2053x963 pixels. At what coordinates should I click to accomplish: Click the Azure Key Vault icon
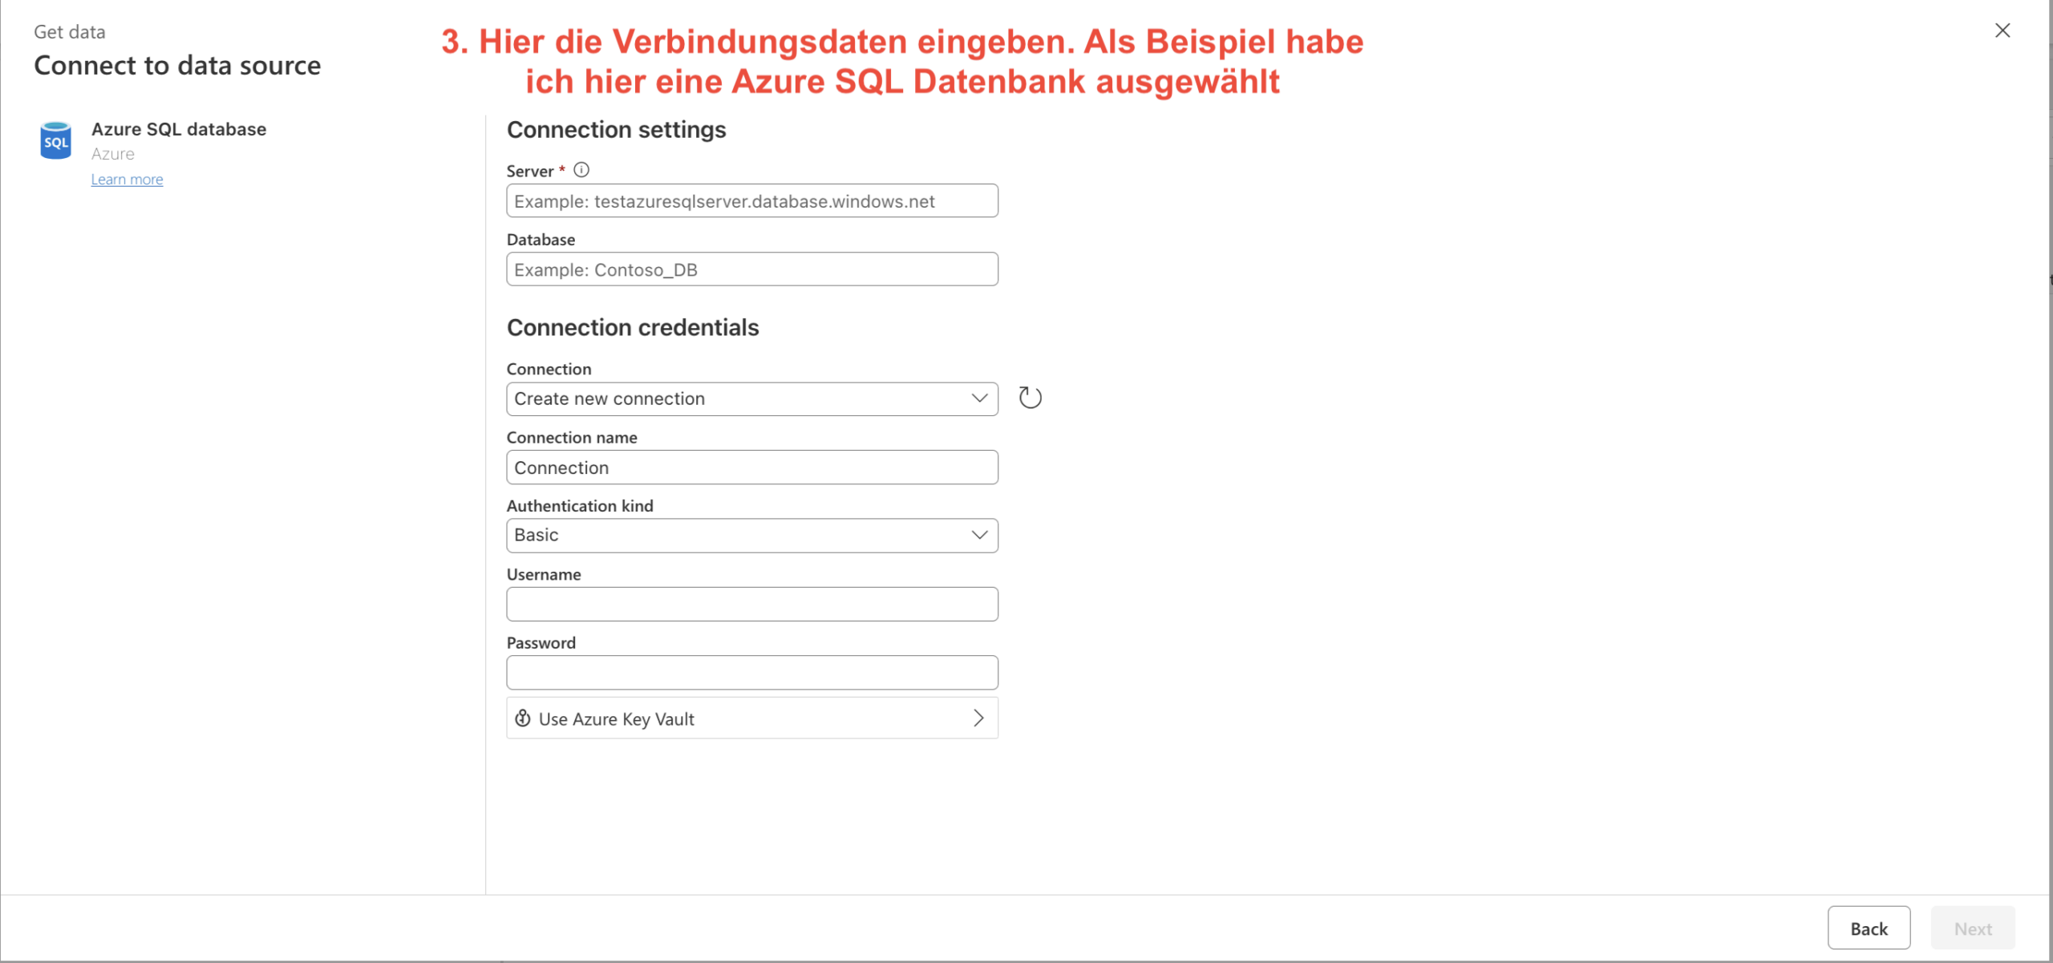click(x=523, y=718)
